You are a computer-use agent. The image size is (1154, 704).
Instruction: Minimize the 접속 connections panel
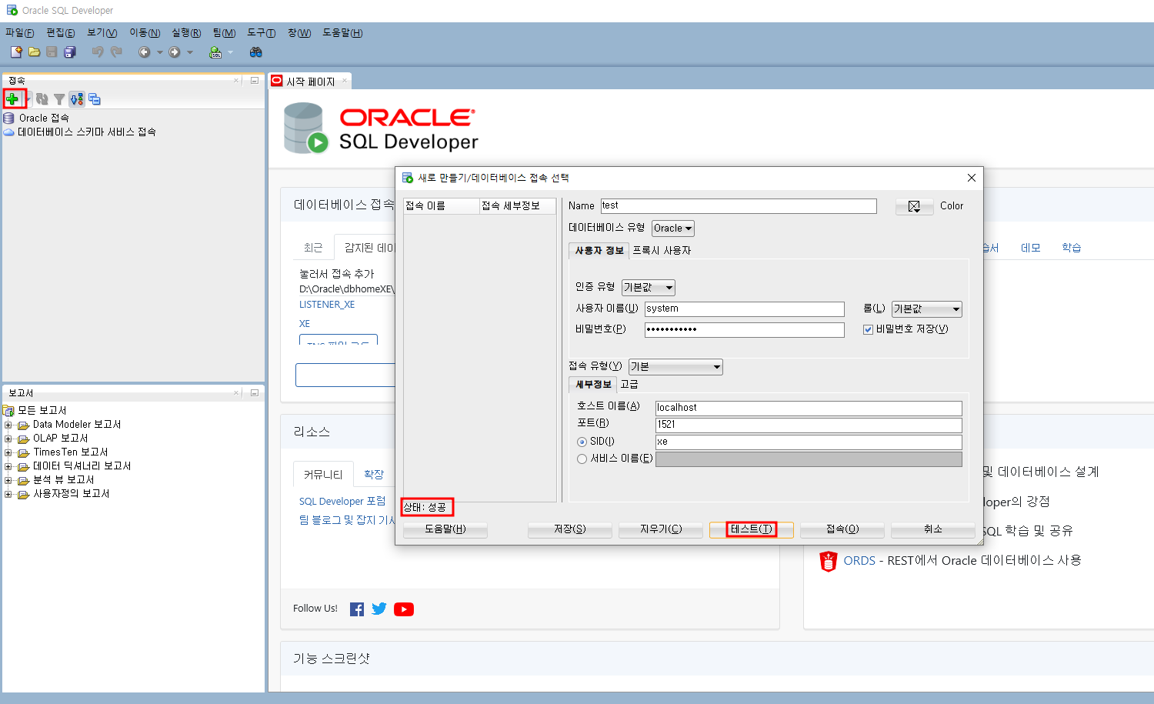tap(255, 80)
